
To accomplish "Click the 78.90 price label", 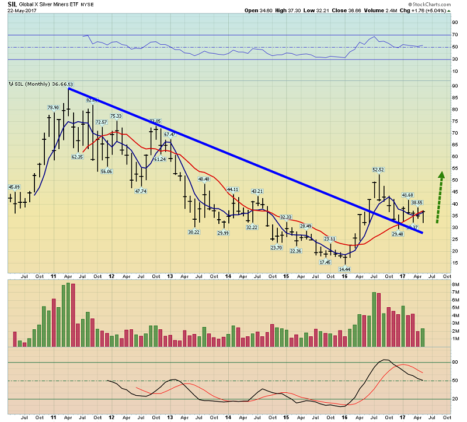I will (53, 107).
